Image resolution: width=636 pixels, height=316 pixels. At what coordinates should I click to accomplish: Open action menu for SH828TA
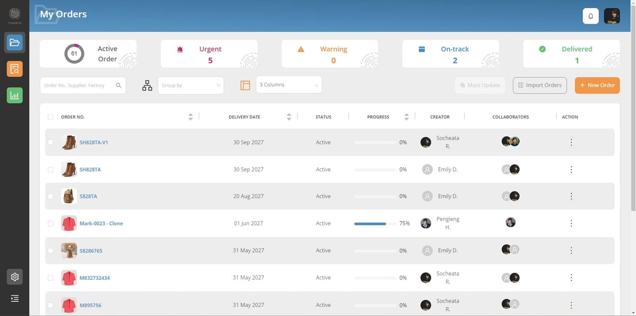571,170
